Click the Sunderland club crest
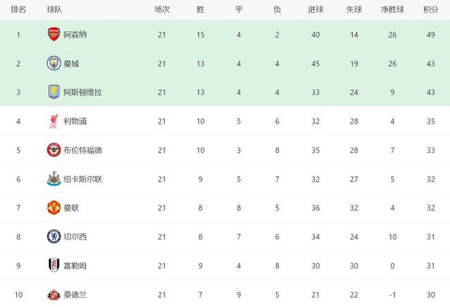 [x=54, y=295]
